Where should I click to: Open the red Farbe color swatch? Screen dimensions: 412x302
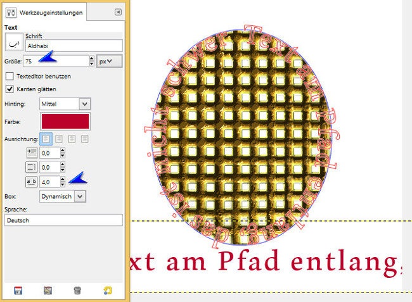coord(65,122)
